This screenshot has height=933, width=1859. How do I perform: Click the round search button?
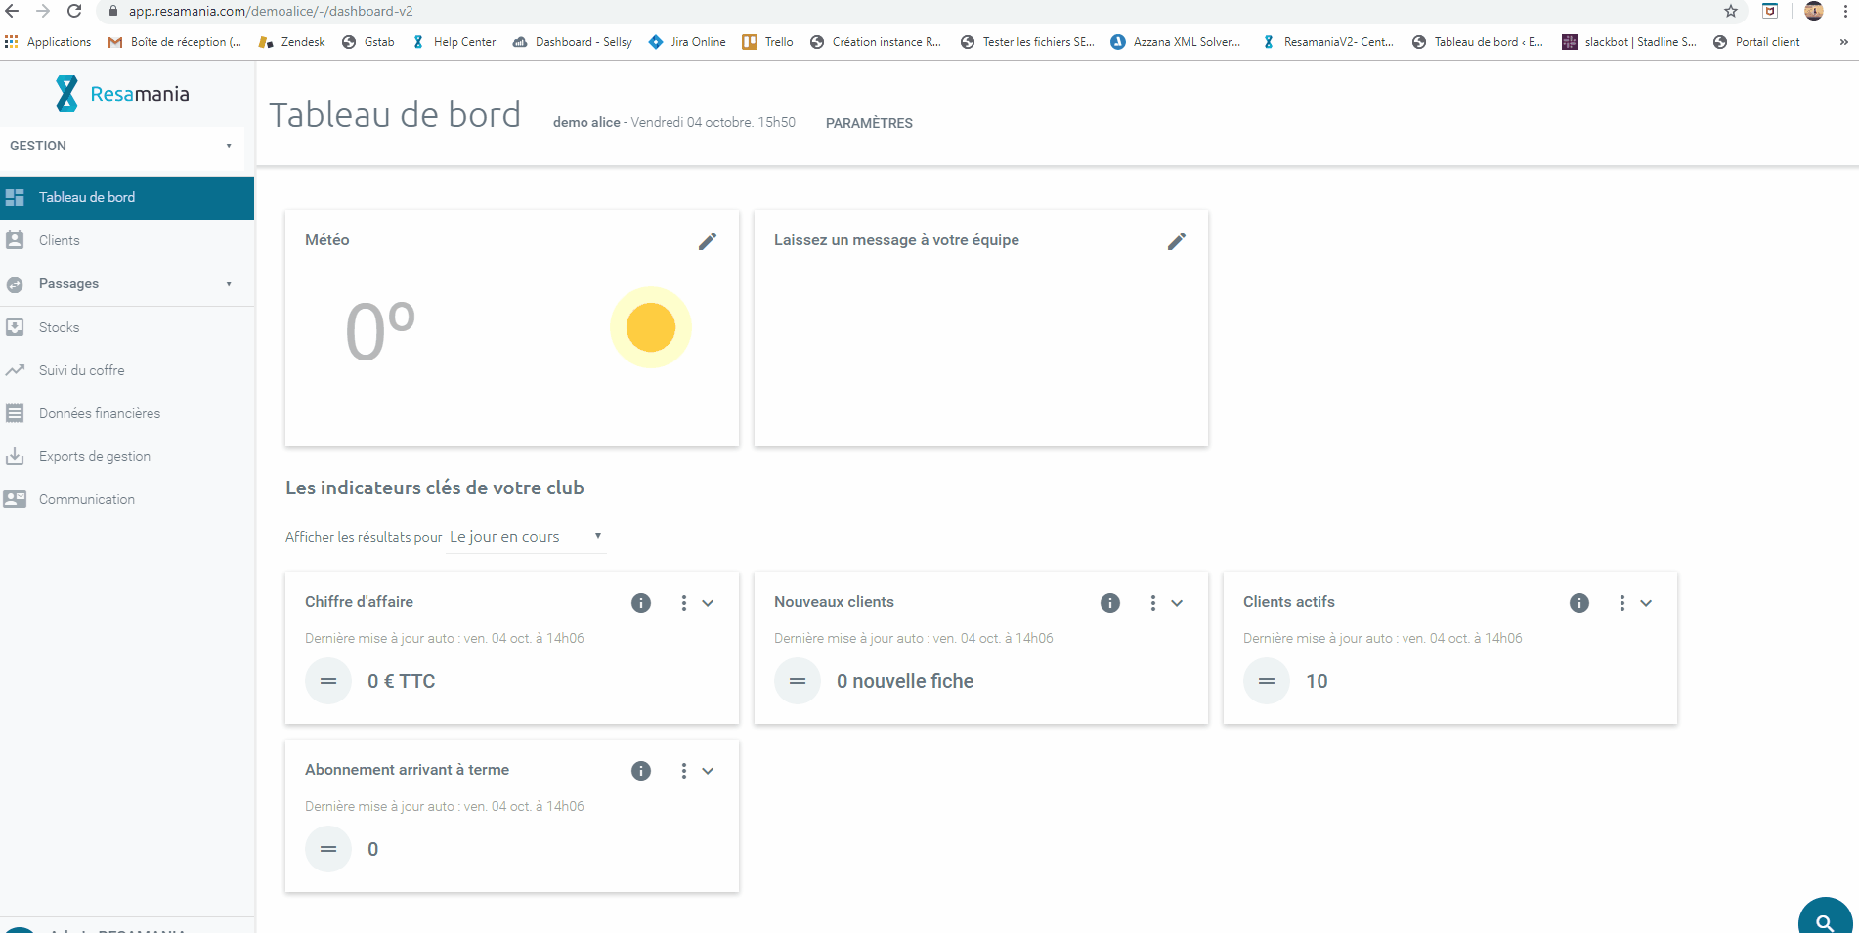click(1825, 918)
